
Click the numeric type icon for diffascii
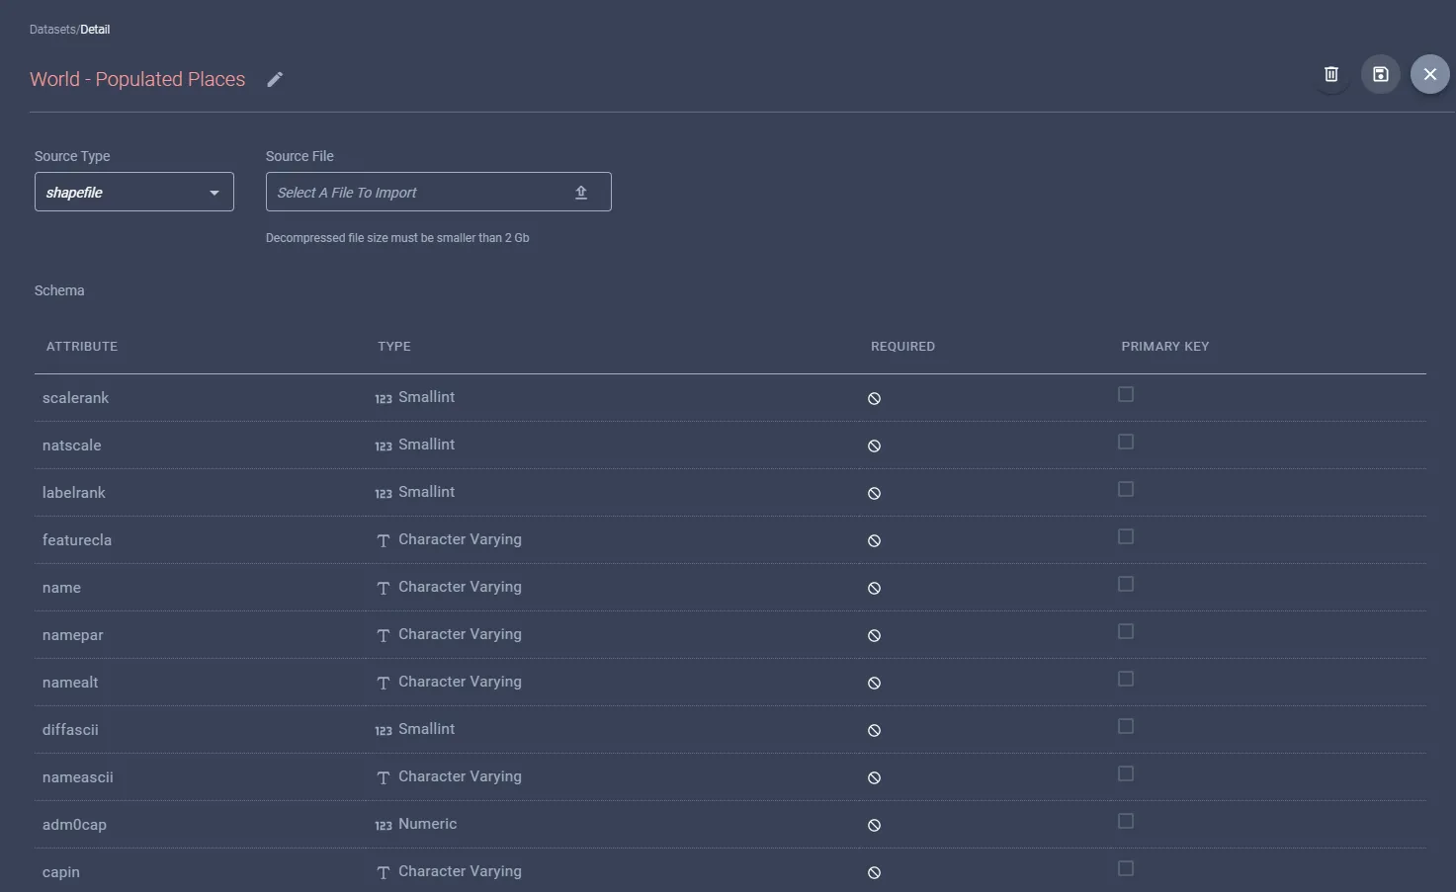coord(384,731)
